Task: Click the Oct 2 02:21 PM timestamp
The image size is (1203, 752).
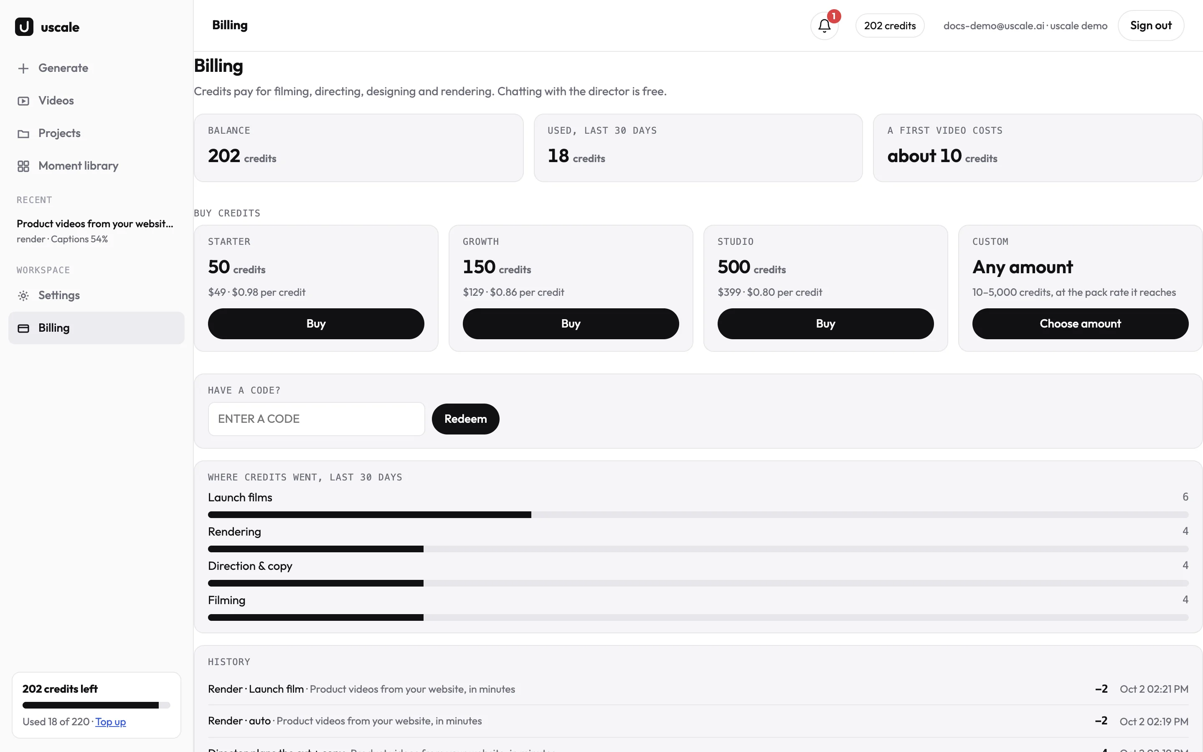Action: (x=1154, y=689)
